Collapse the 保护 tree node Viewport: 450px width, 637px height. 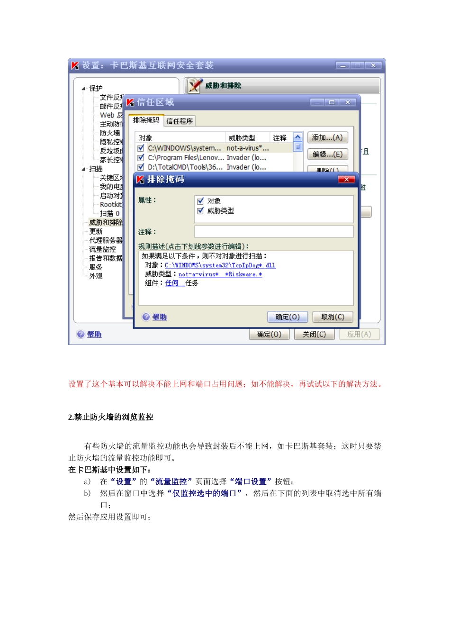pyautogui.click(x=84, y=88)
